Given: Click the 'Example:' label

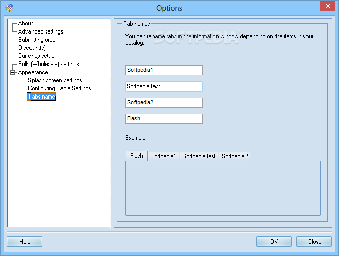Looking at the screenshot, I should tap(136, 138).
